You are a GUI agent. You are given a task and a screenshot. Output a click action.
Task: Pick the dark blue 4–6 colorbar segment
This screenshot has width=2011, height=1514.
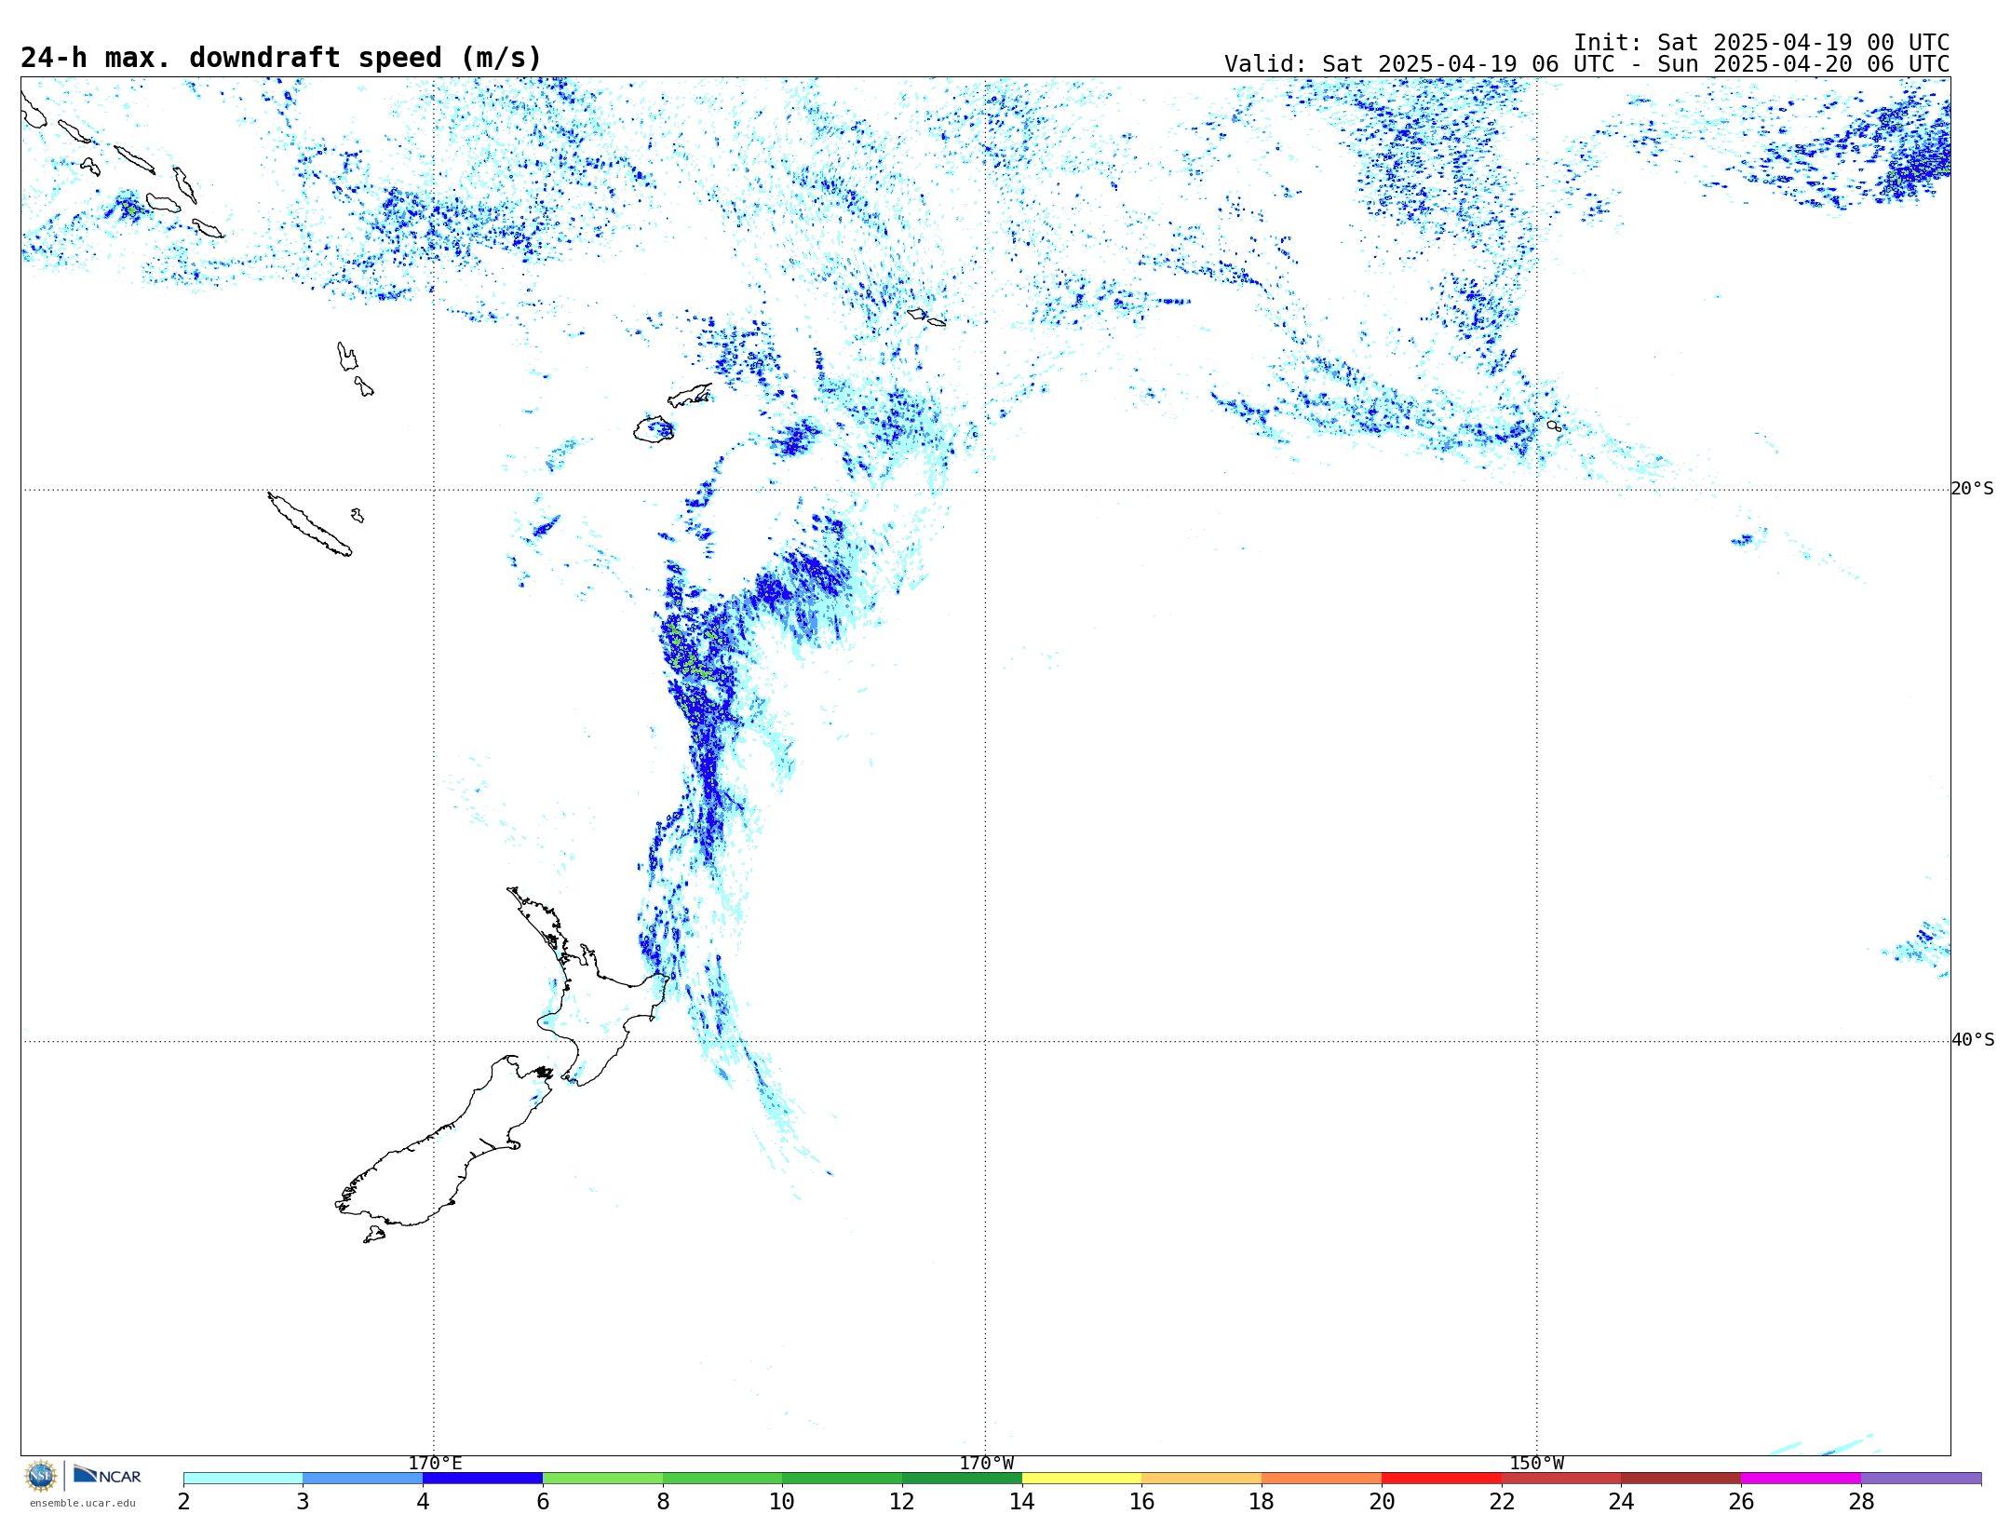482,1479
